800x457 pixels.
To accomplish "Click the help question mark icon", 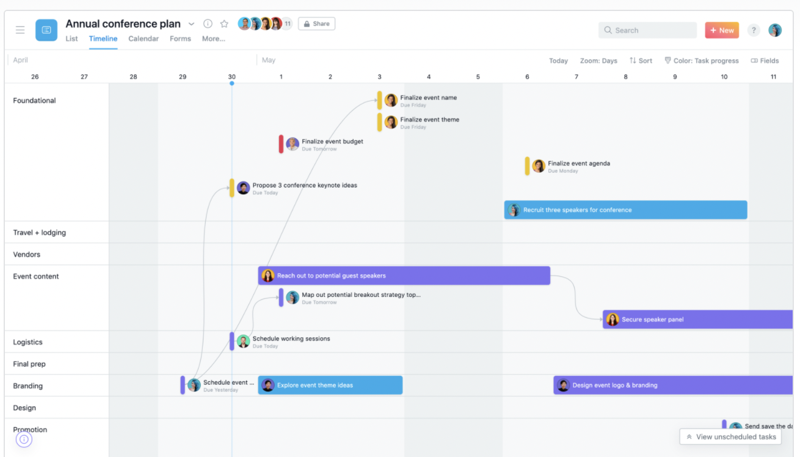I will pyautogui.click(x=753, y=29).
